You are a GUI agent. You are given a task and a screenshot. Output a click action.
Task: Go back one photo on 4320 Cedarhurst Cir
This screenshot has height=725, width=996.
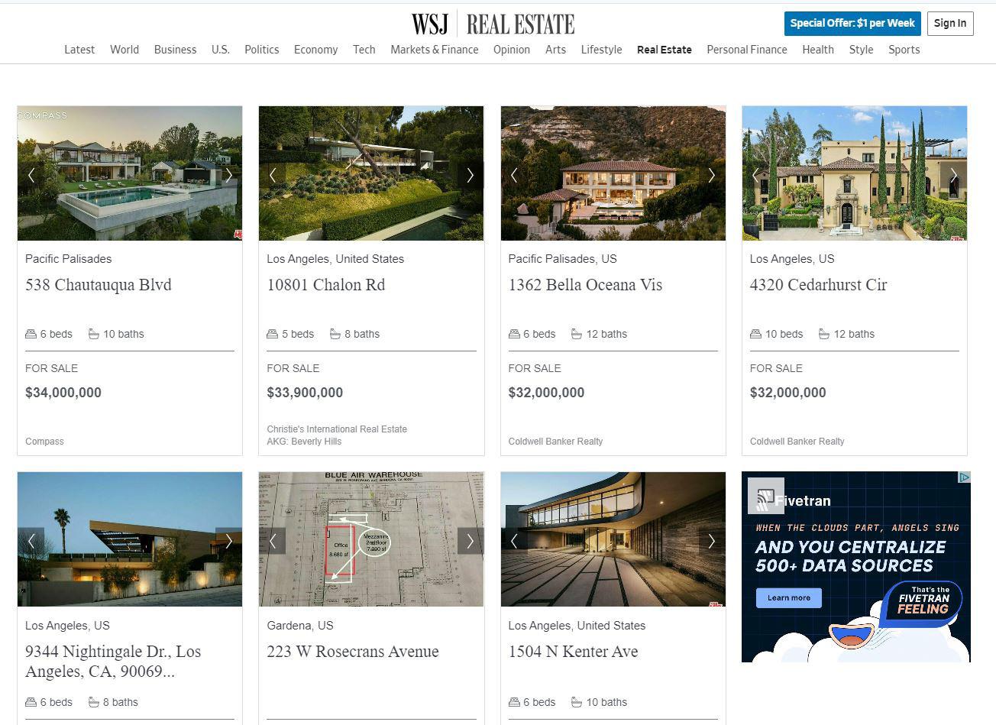[x=755, y=175]
